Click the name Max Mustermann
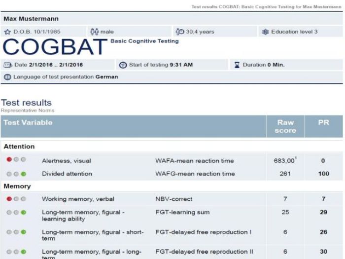Viewport: 345px width, 259px height. point(31,19)
